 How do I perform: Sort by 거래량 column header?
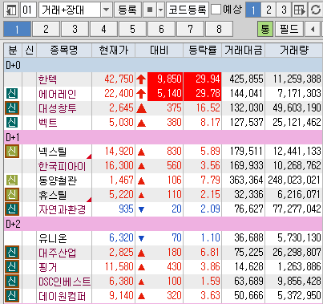[294, 51]
